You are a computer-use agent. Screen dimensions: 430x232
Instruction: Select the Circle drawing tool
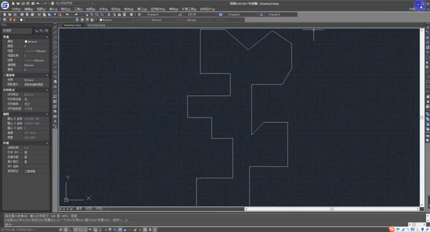click(55, 57)
